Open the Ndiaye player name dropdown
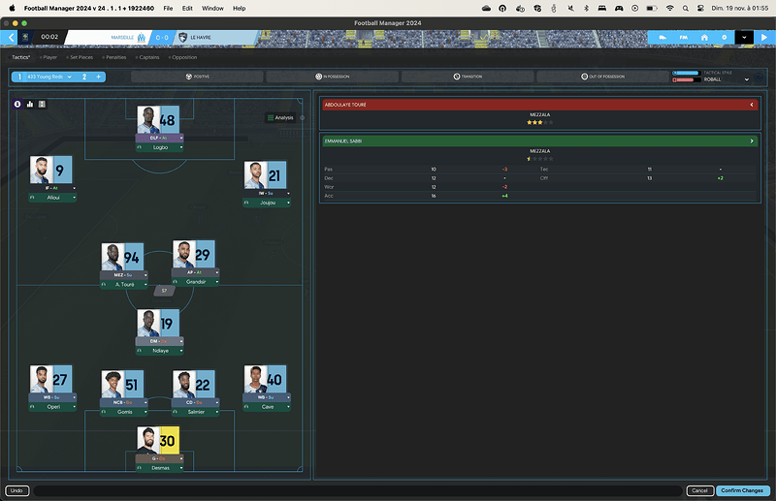Viewport: 776px width, 501px height. tap(181, 351)
